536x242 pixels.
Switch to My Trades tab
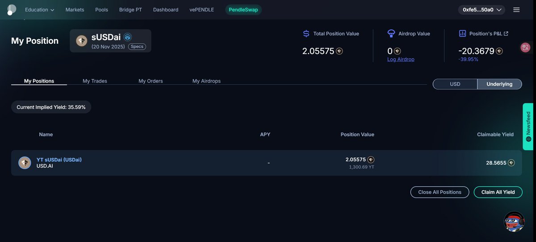point(95,81)
